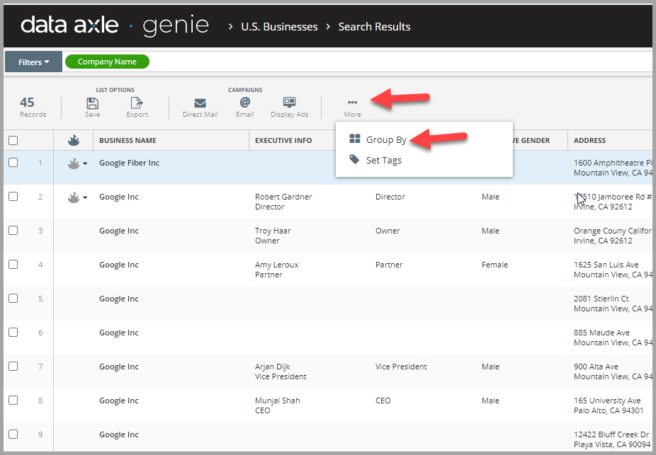Launch an Email campaign
The image size is (656, 455).
click(244, 106)
